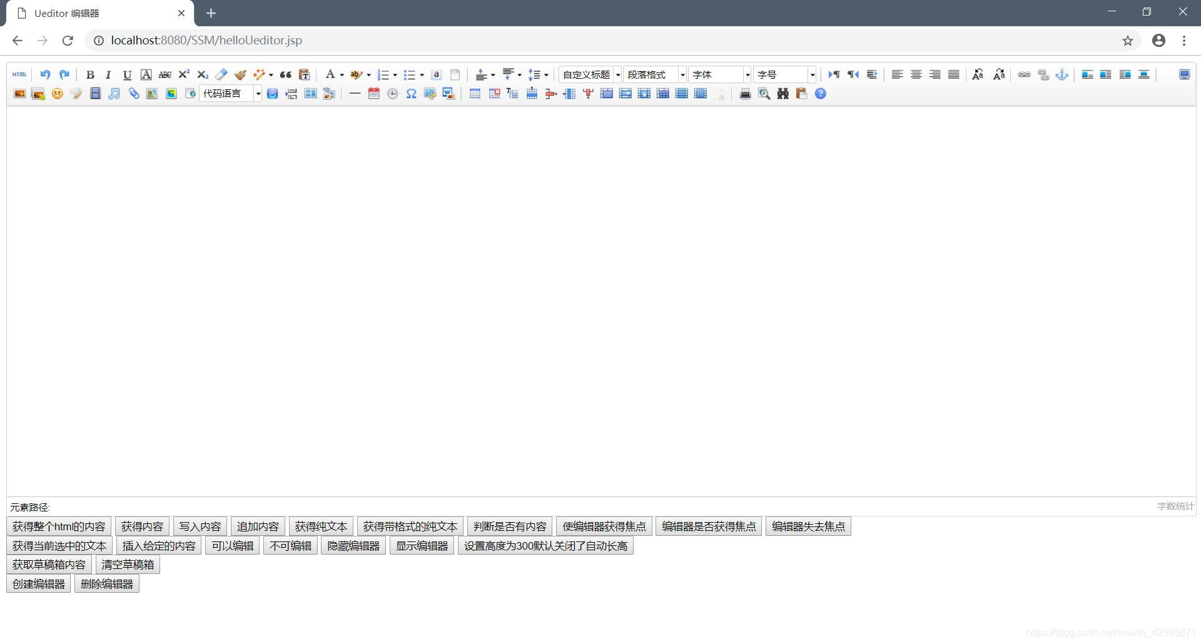The image size is (1201, 644).
Task: Open help with the question mark icon
Action: pyautogui.click(x=820, y=94)
